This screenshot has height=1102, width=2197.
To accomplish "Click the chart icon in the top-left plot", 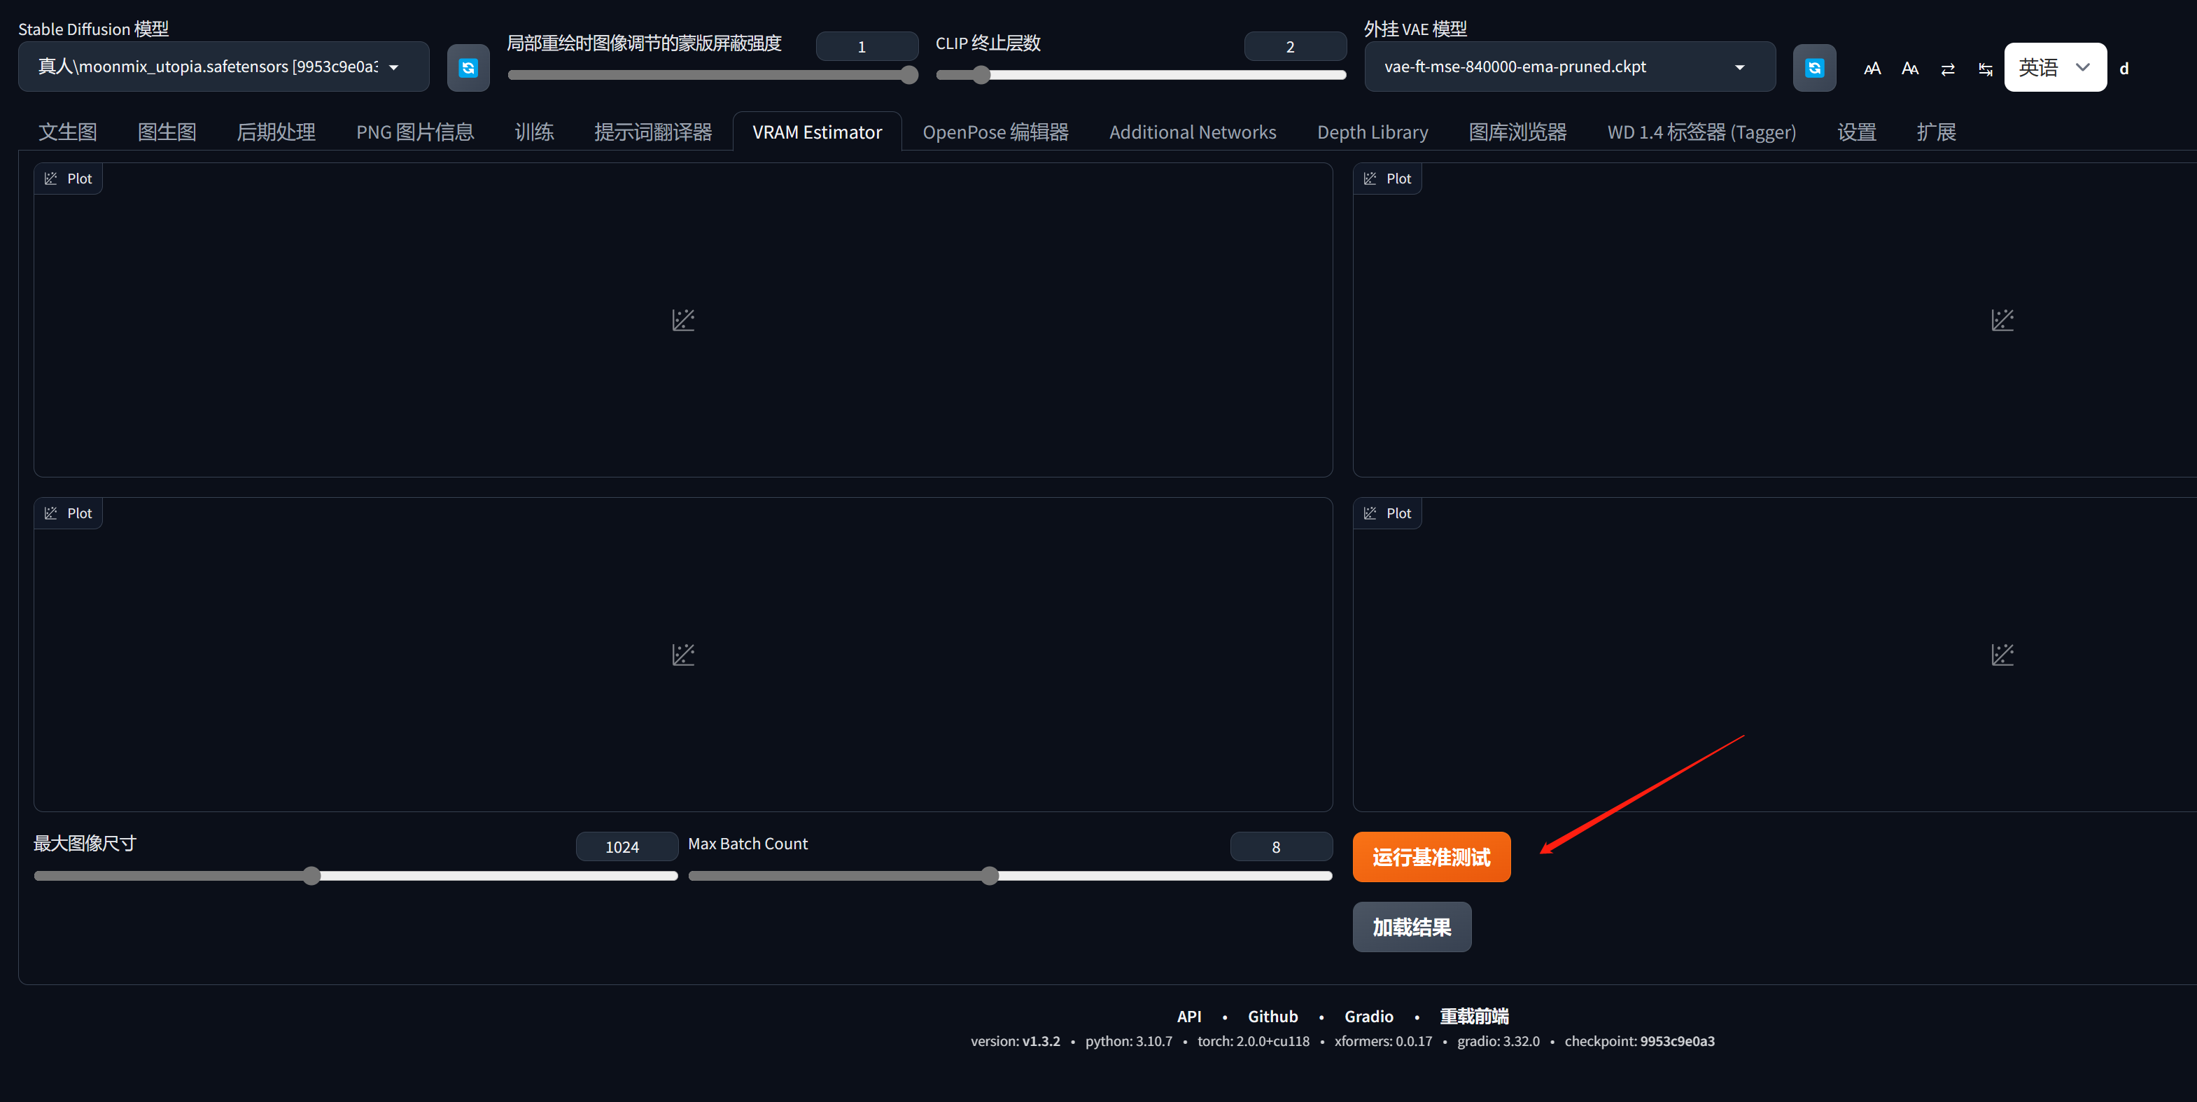I will coord(683,320).
